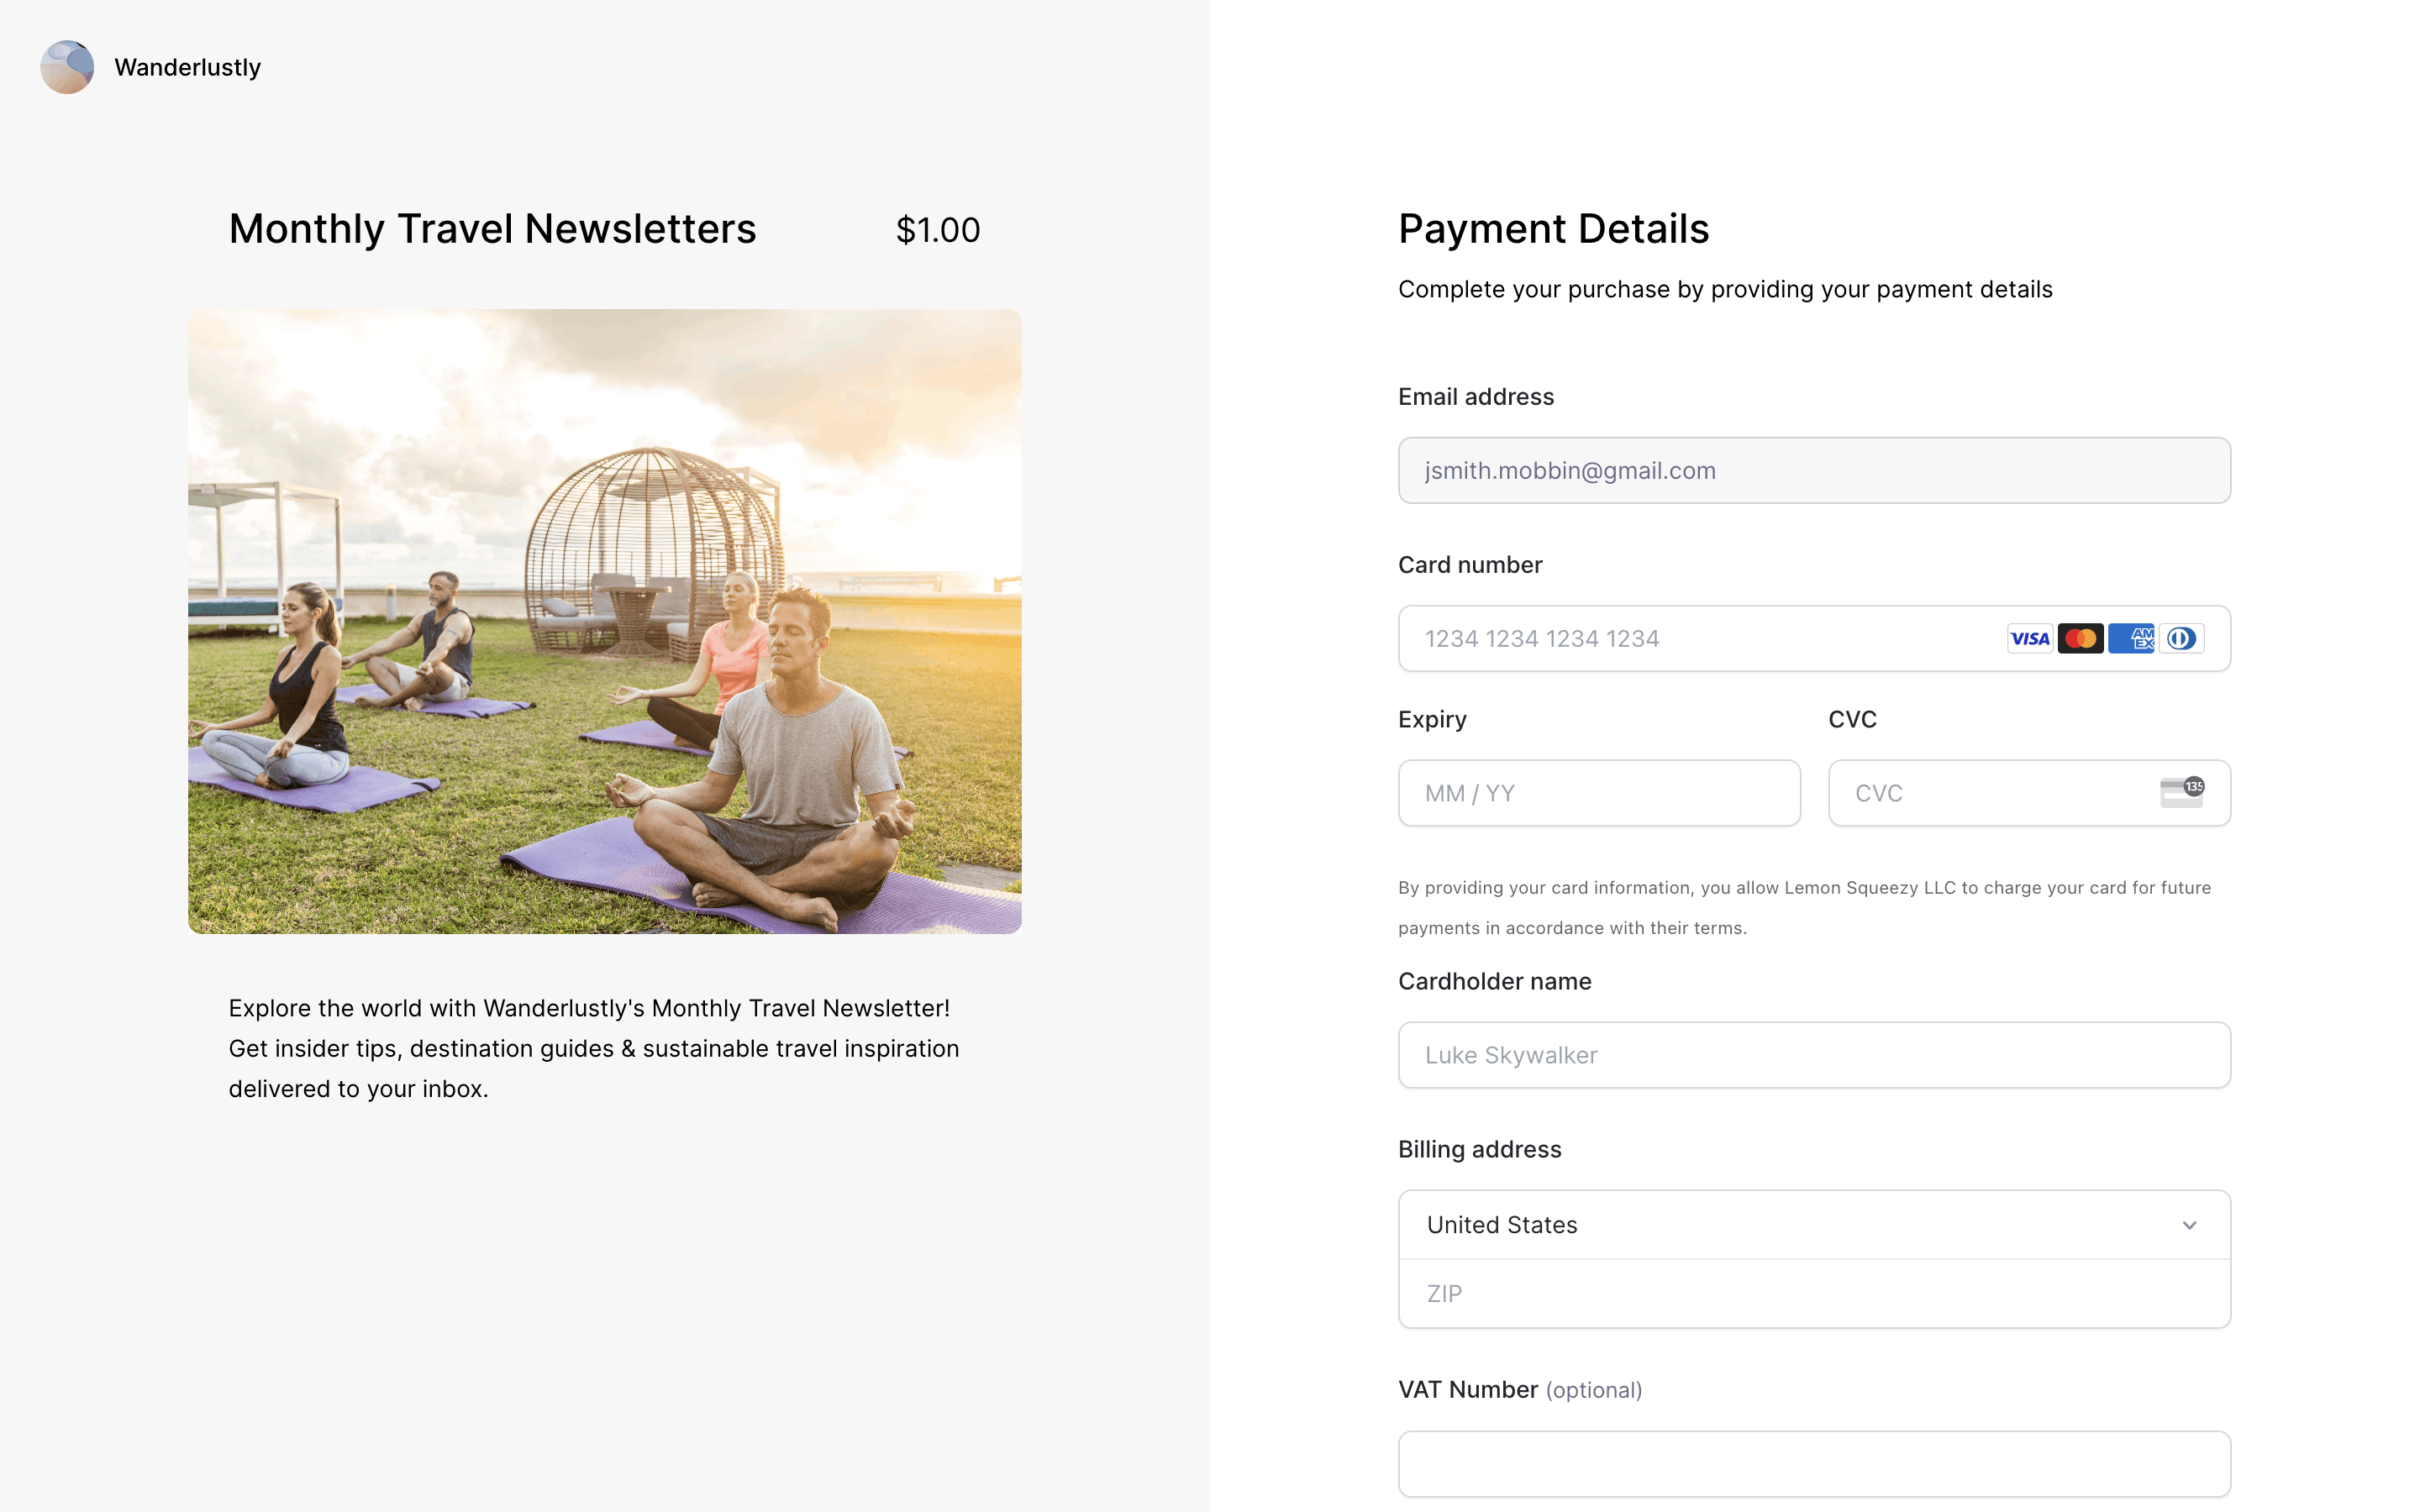Click the Visa card icon
2420x1512 pixels.
coord(2029,638)
